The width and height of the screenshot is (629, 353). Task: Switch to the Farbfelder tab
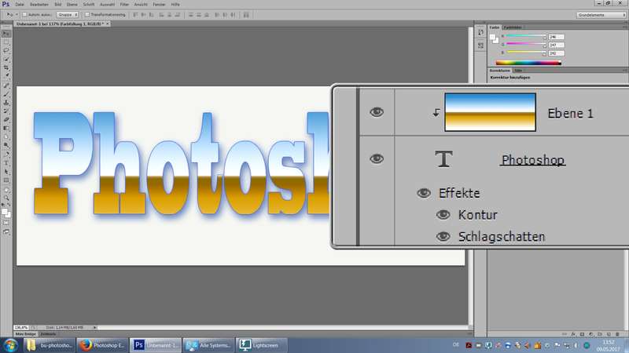pyautogui.click(x=513, y=27)
